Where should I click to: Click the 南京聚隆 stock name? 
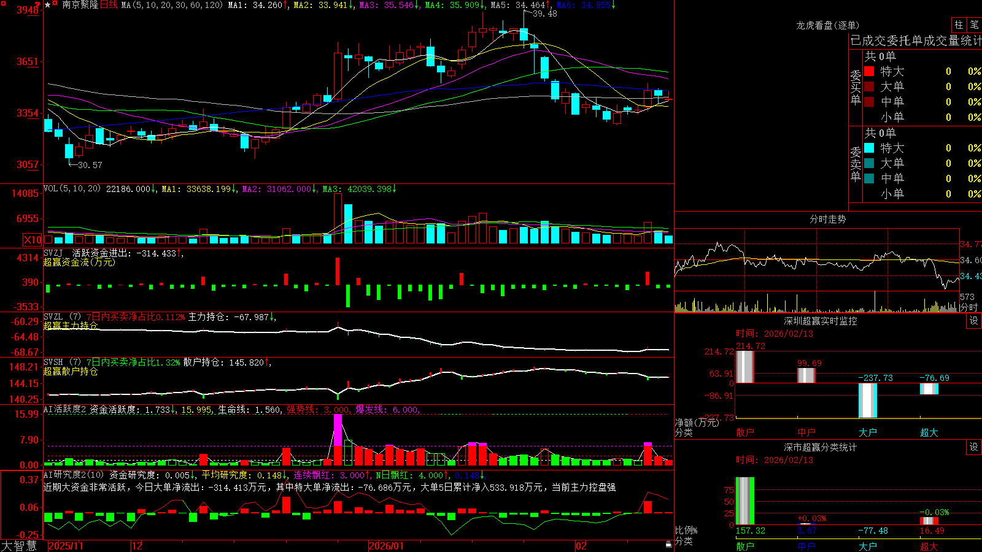pos(80,5)
